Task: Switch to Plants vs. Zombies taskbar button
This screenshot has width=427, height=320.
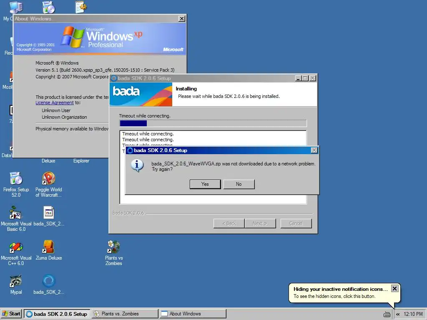Action: pos(125,314)
